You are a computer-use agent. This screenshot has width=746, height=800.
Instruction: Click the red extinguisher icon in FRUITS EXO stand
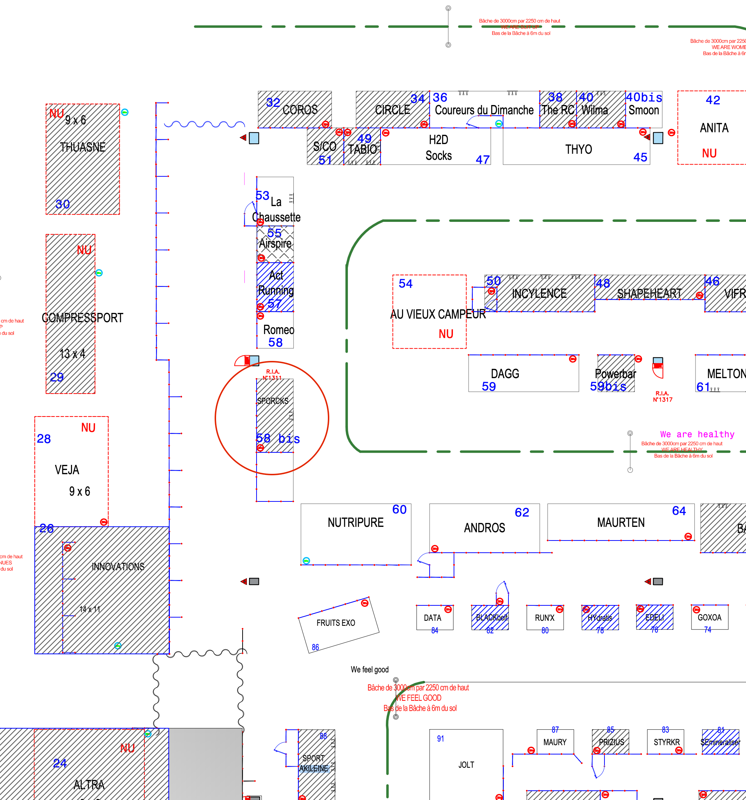click(x=364, y=603)
